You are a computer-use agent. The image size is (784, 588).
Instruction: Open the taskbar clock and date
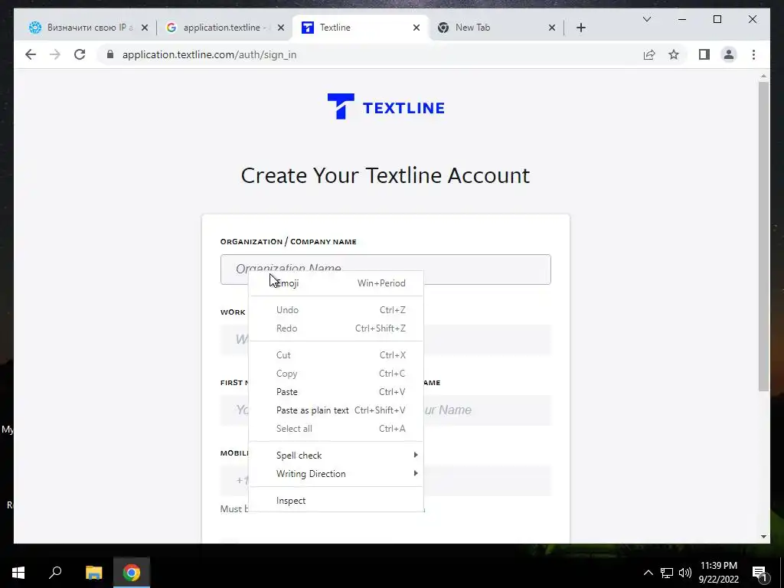pyautogui.click(x=719, y=573)
